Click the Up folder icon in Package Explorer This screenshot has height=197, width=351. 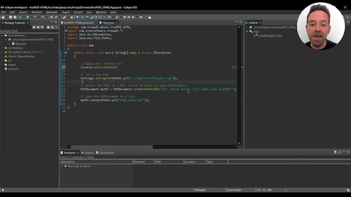(x=42, y=27)
